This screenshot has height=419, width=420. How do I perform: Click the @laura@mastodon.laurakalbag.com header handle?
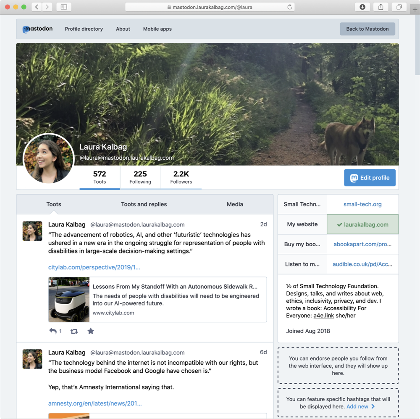click(127, 158)
